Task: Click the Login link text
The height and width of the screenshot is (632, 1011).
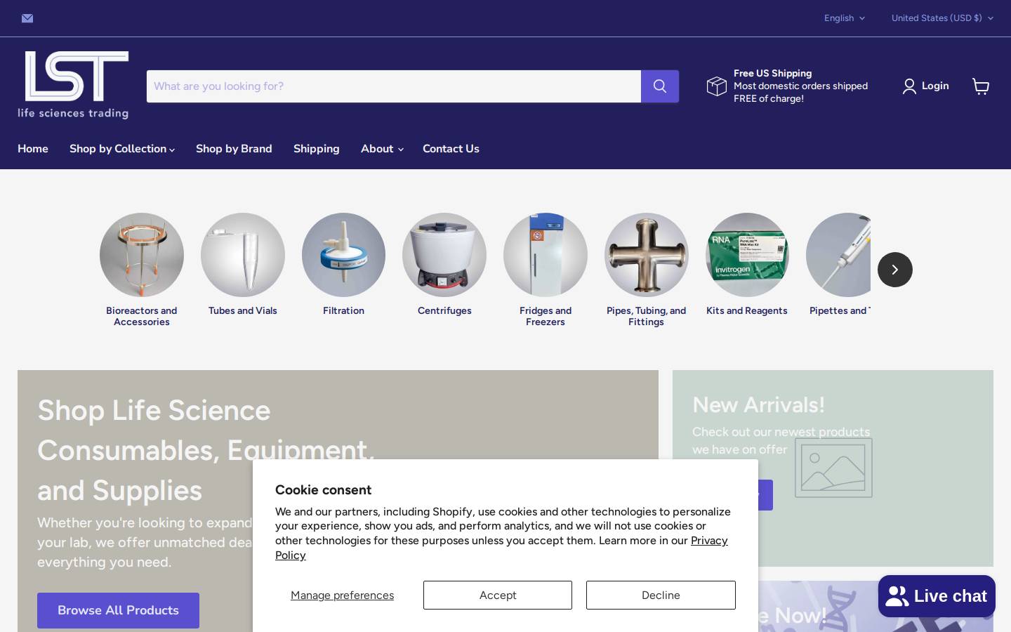Action: point(935,86)
